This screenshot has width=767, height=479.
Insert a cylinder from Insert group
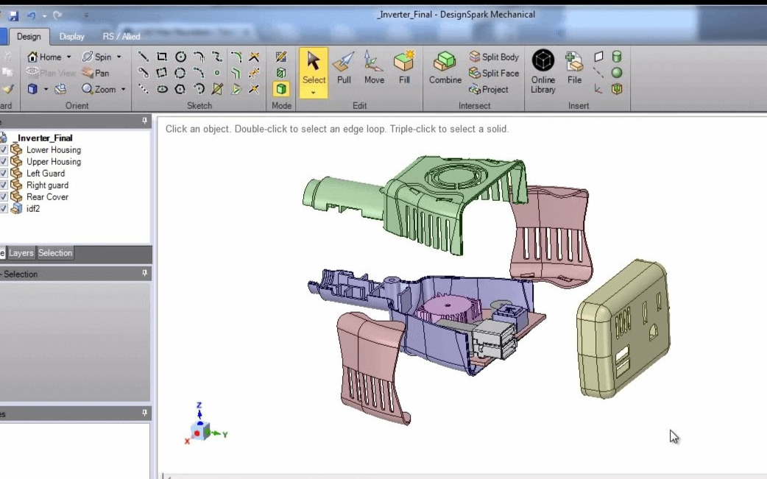pos(617,57)
